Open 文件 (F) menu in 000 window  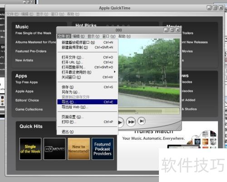(x=64, y=36)
